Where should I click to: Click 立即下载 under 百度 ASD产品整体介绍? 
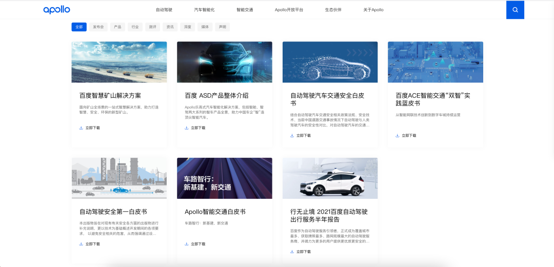click(198, 128)
